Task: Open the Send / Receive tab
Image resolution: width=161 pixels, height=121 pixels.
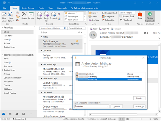Action: pos(27,8)
